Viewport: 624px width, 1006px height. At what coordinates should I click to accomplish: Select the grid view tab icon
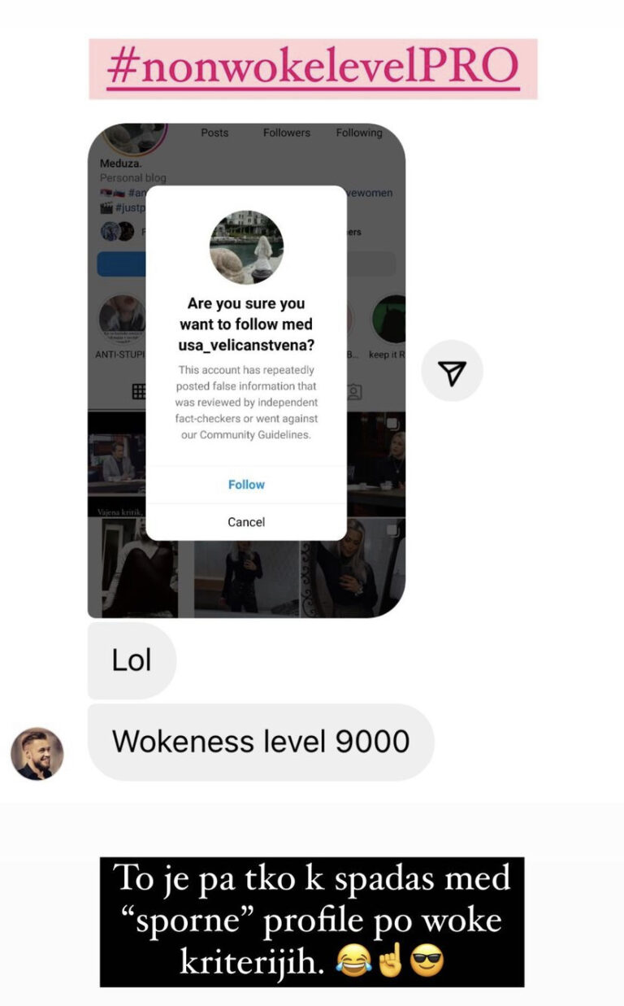point(139,392)
